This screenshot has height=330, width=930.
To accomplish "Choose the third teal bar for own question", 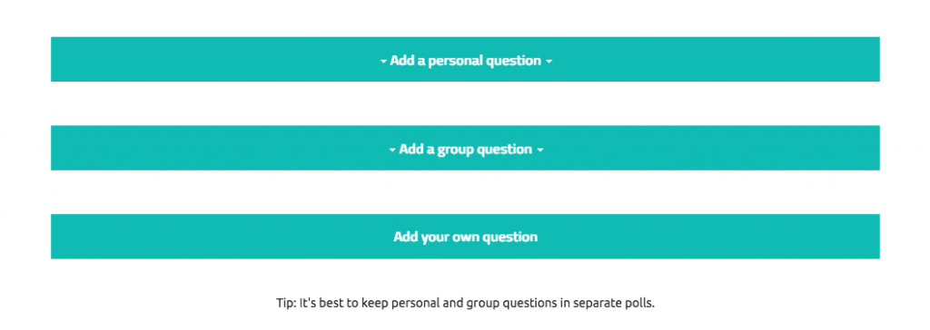I will 465,237.
